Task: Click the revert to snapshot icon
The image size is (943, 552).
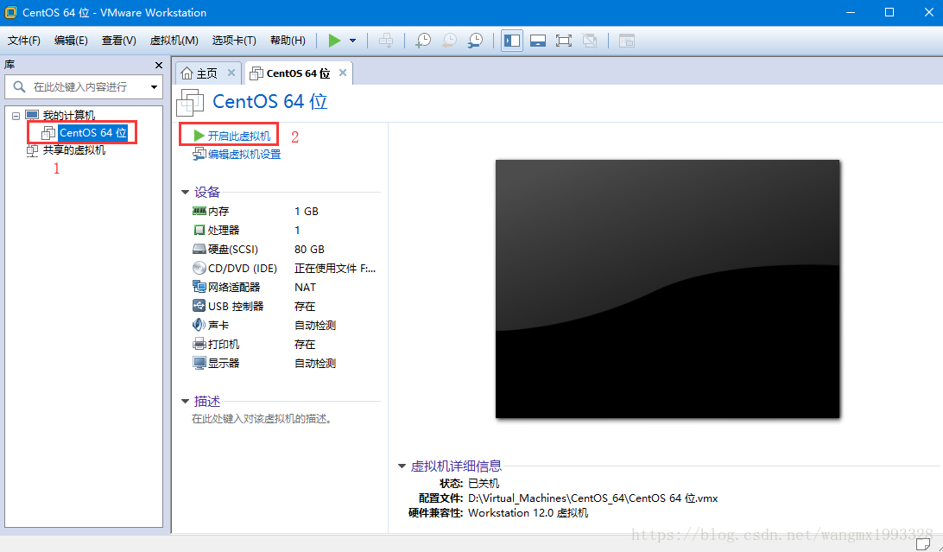Action: [x=449, y=41]
